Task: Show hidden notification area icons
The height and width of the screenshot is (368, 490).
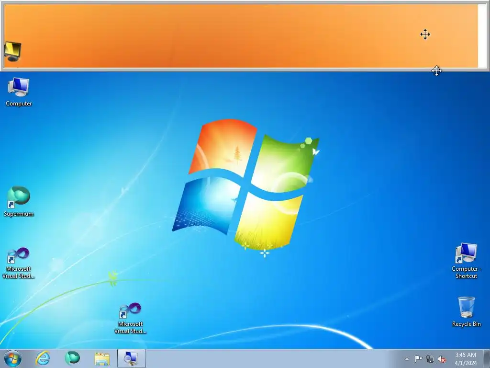Action: [x=407, y=359]
